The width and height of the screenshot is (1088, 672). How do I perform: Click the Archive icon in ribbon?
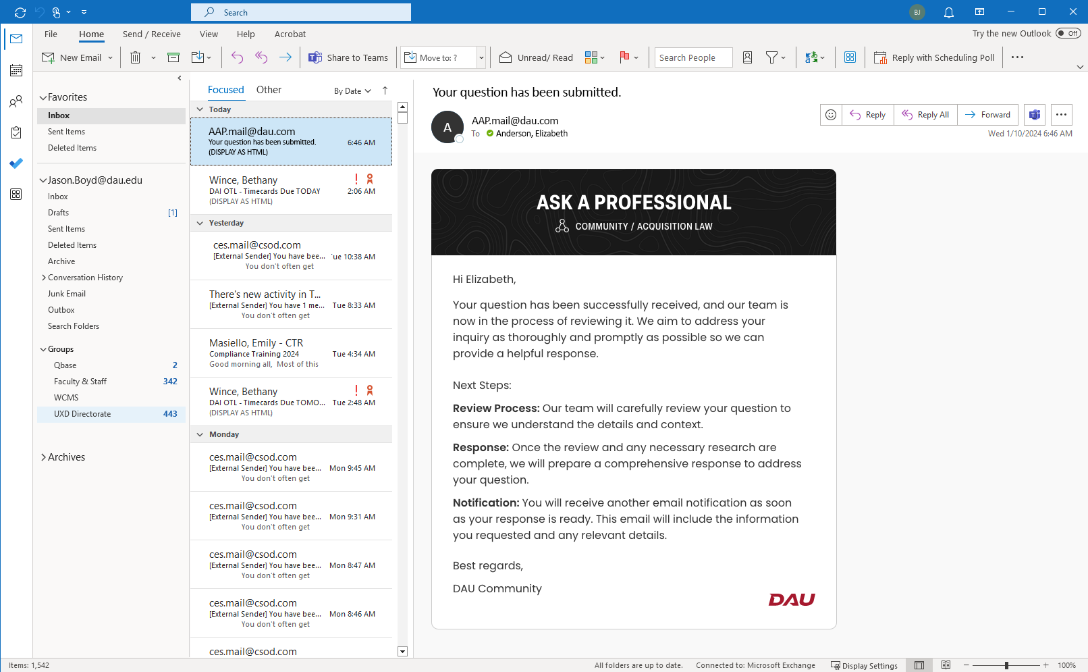pos(173,57)
